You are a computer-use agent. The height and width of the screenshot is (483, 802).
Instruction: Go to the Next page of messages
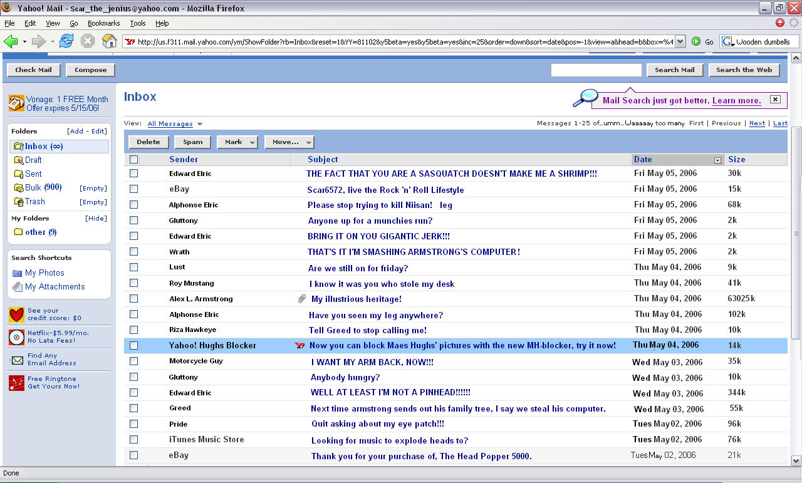pos(757,123)
